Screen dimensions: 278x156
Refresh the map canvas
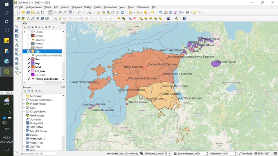click(122, 12)
